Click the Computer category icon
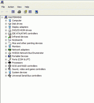 [10, 21]
